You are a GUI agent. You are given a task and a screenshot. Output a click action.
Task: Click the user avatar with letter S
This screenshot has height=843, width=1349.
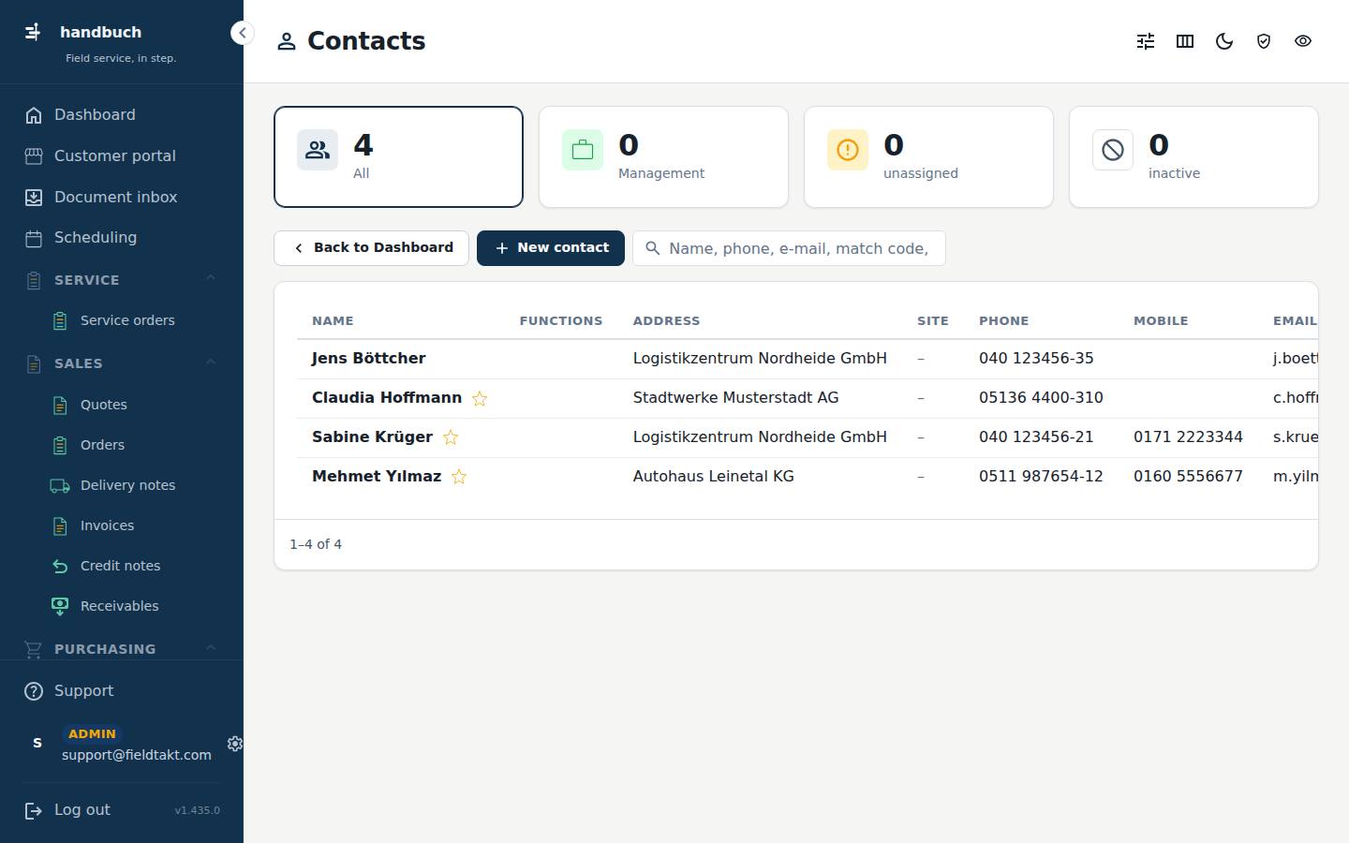(x=37, y=743)
